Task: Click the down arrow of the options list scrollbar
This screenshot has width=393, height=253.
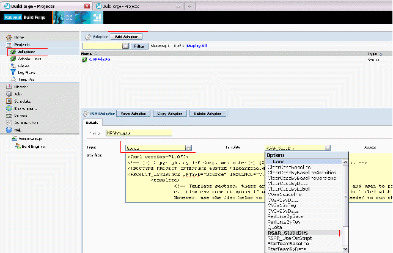Action: (345, 249)
